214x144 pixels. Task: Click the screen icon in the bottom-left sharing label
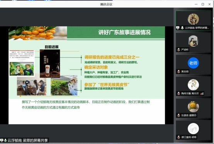2,140
